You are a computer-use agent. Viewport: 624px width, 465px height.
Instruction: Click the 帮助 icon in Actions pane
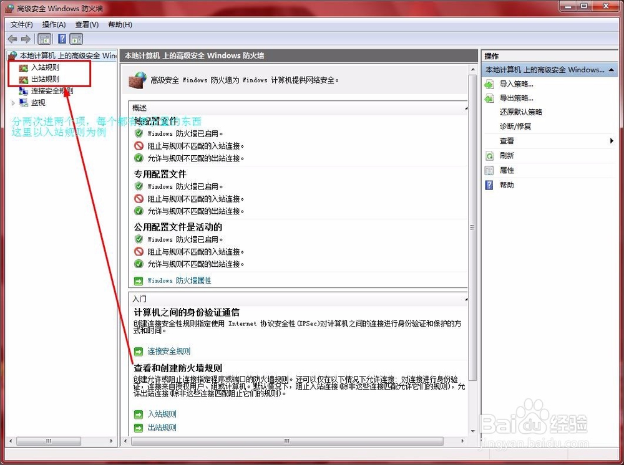coord(489,185)
